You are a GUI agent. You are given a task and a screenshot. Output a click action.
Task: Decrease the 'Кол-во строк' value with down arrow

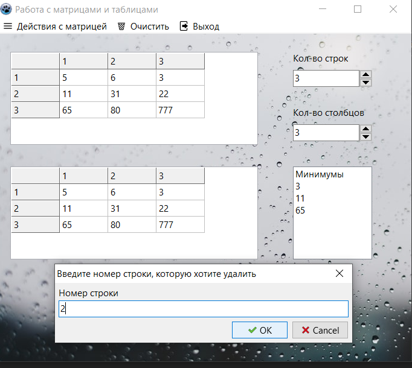pyautogui.click(x=365, y=83)
